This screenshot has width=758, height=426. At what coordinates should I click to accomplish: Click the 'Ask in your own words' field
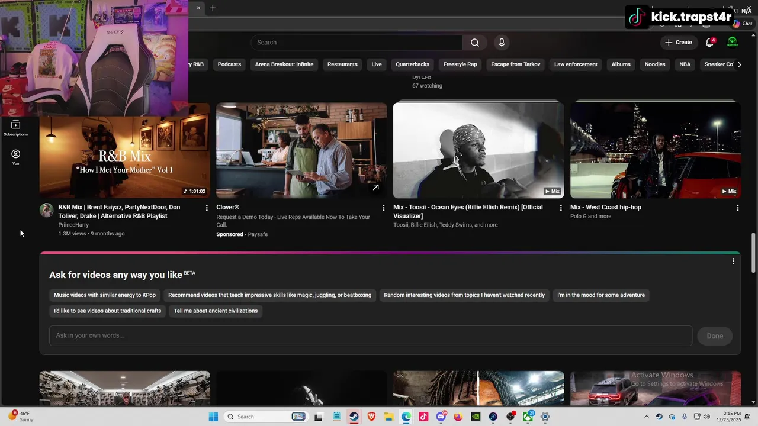coord(371,335)
